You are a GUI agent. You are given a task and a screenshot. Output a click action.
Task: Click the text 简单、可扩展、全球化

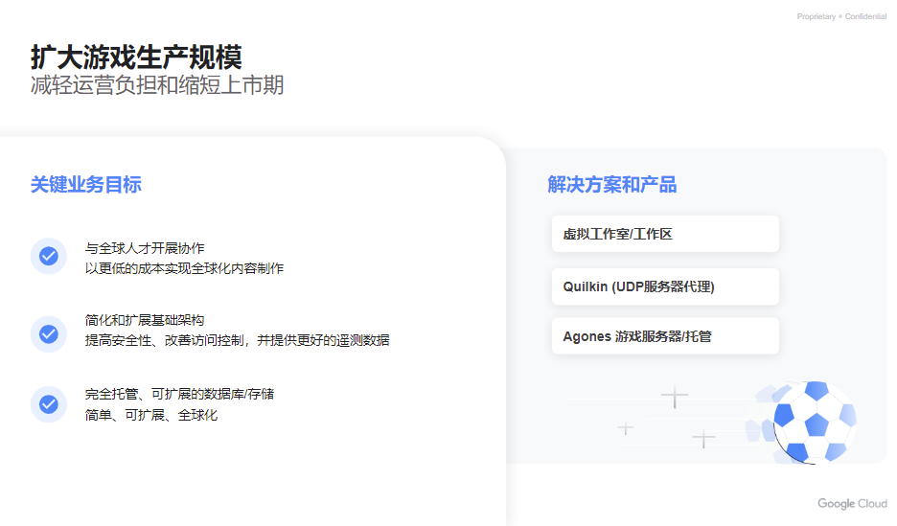click(x=151, y=415)
